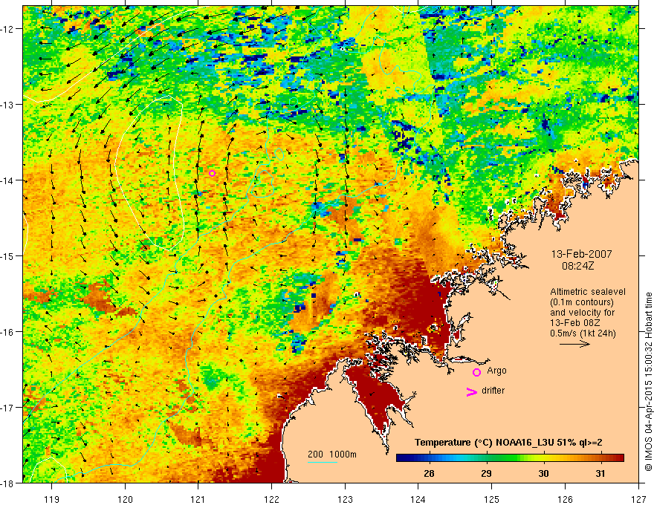Screen dimensions: 654x505
Task: Click the longitude axis label 125
Action: coord(492,499)
